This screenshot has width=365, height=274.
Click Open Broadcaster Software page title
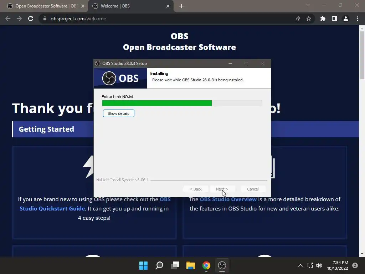click(180, 47)
